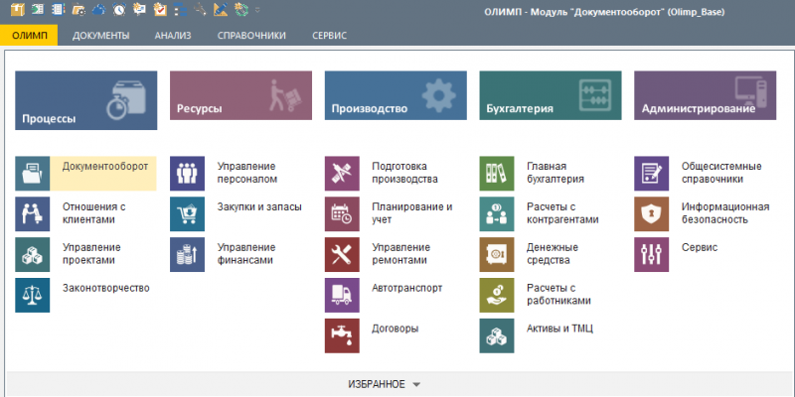Click the alarm clock icon in toolbar
The height and width of the screenshot is (397, 795).
click(x=119, y=9)
